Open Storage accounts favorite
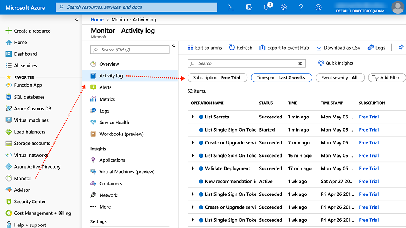The width and height of the screenshot is (406, 228). (x=28, y=143)
